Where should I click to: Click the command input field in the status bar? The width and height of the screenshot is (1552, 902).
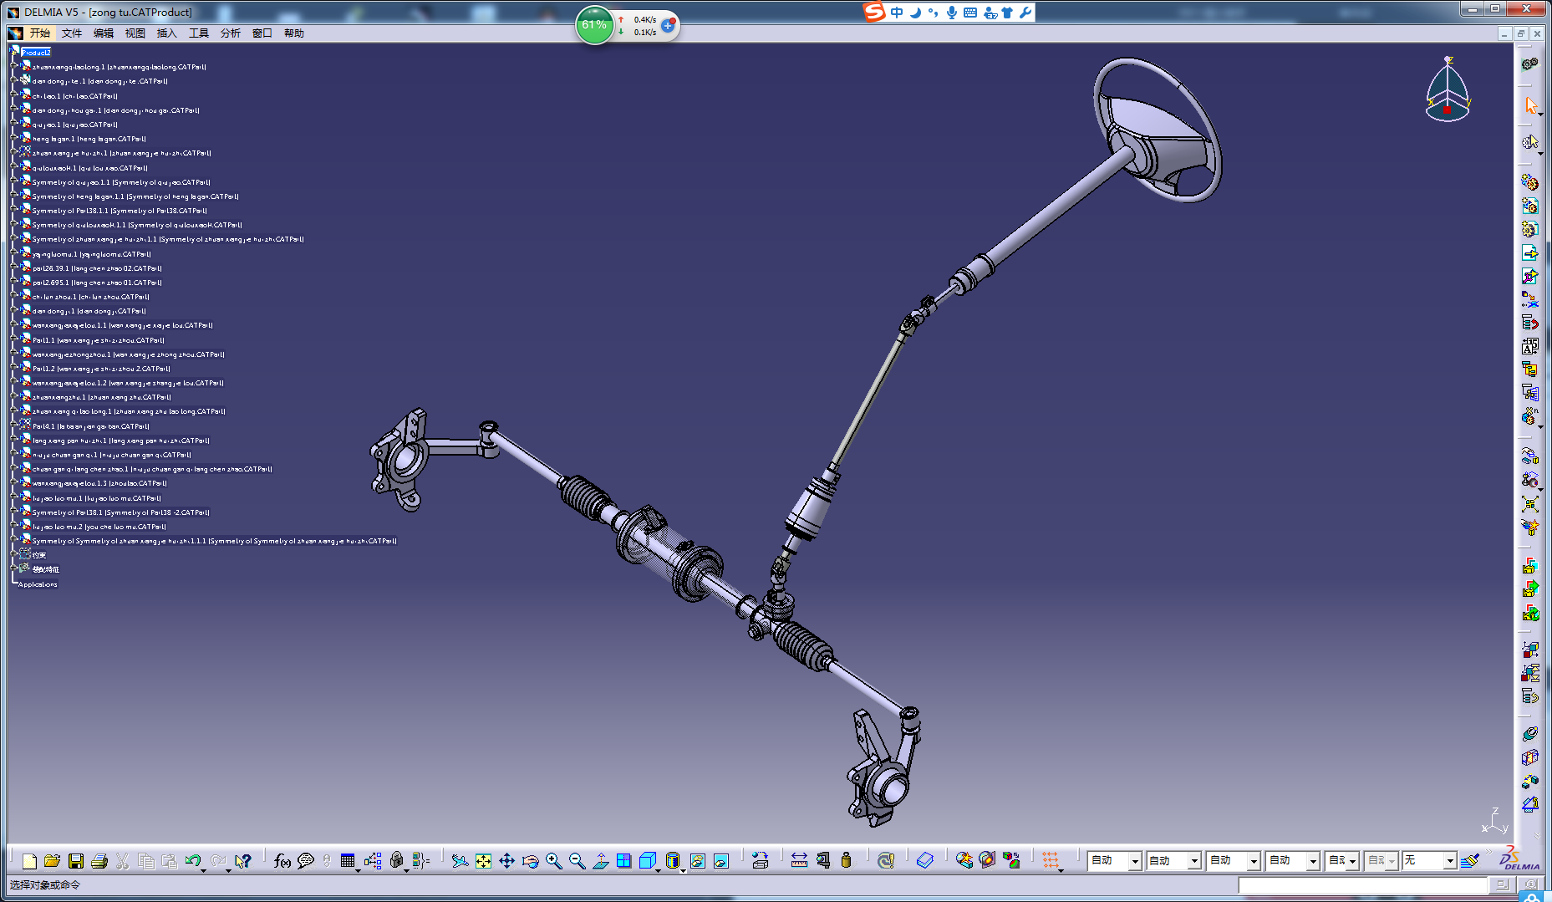coord(1362,884)
